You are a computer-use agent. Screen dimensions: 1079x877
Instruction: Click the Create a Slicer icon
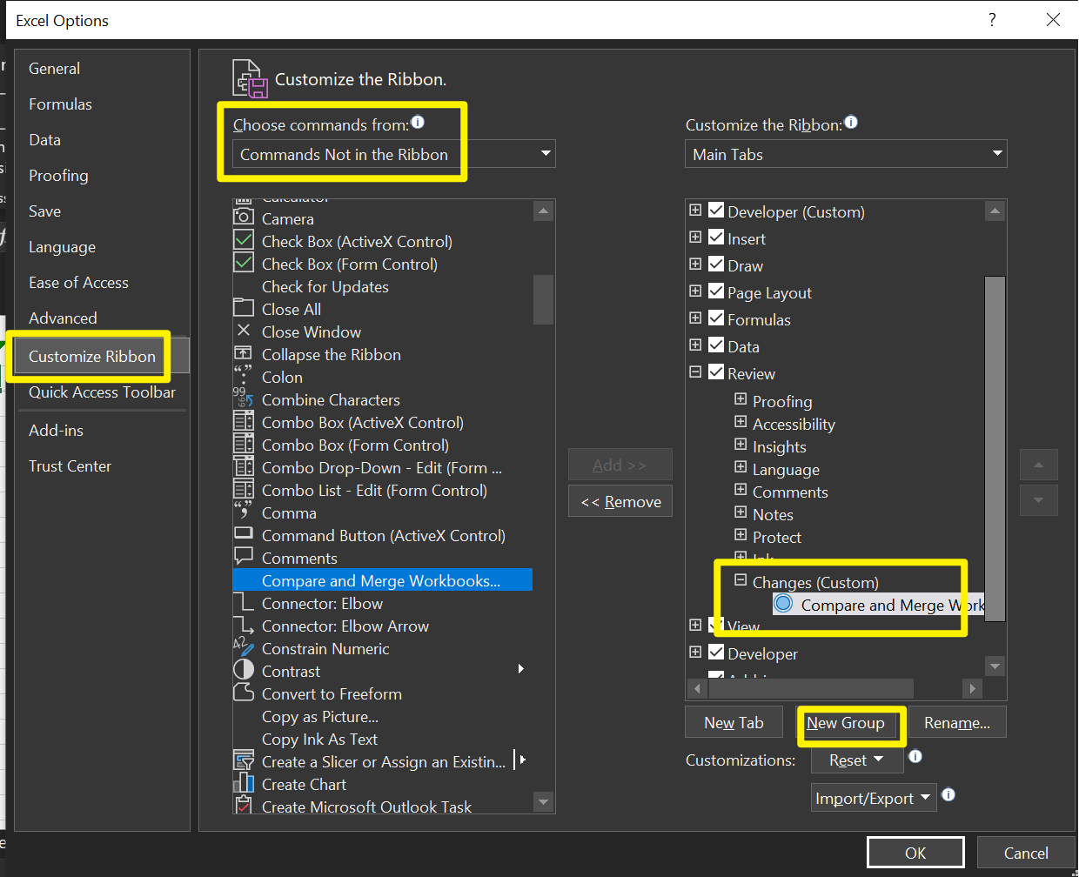coord(244,761)
